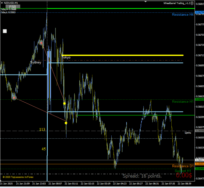Viewport: 204px width, 188px height.
Task: Select the dark green horizontal line below Resistance H1
Action: 136,115
